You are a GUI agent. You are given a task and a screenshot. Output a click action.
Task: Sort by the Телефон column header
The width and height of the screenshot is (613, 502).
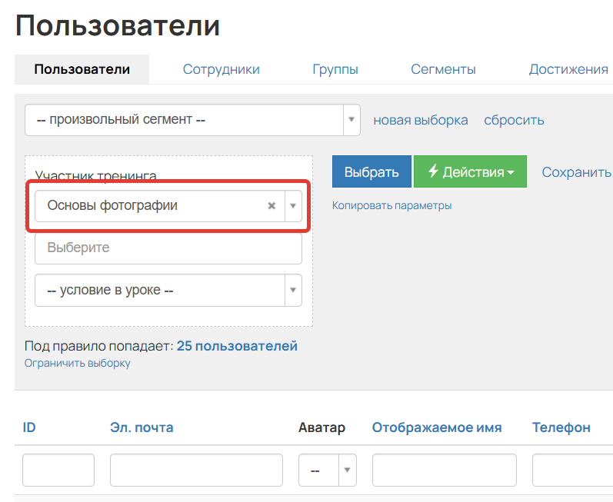pos(561,427)
